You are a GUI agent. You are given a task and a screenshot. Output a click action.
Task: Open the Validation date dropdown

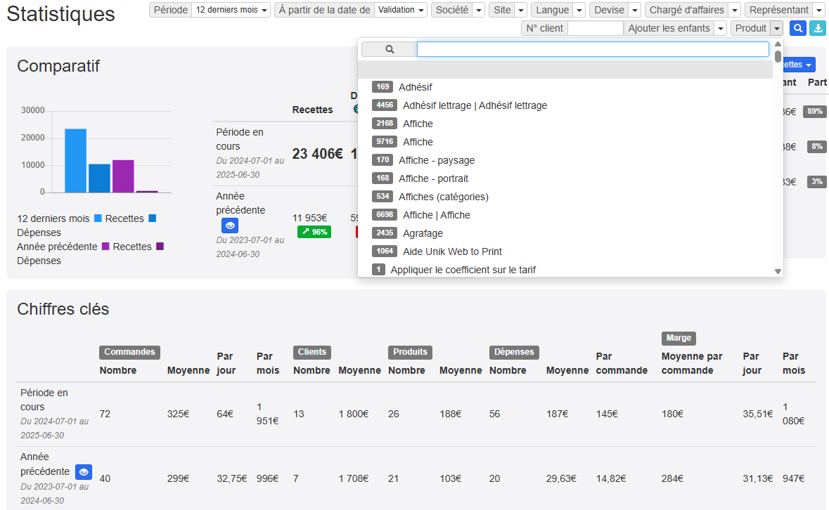[x=401, y=10]
